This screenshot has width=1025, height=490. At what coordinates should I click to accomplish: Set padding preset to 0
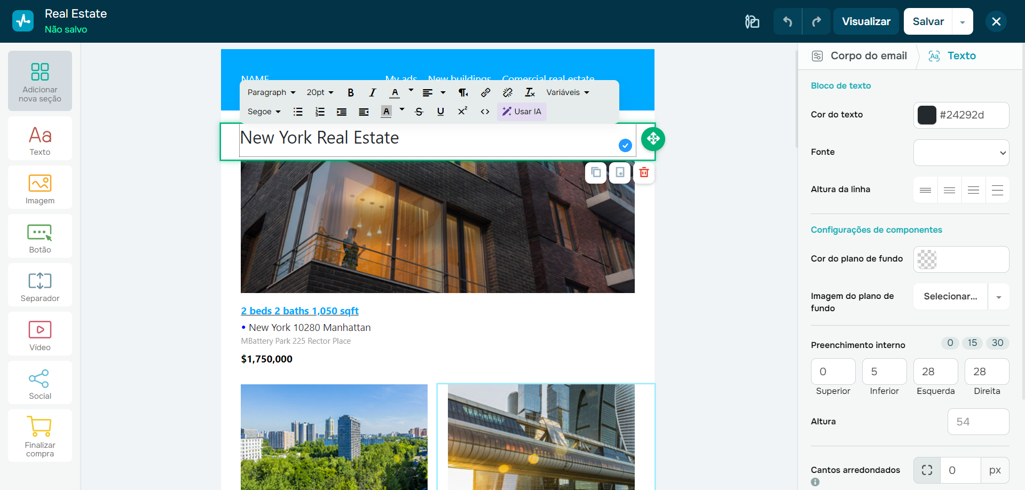pos(950,343)
